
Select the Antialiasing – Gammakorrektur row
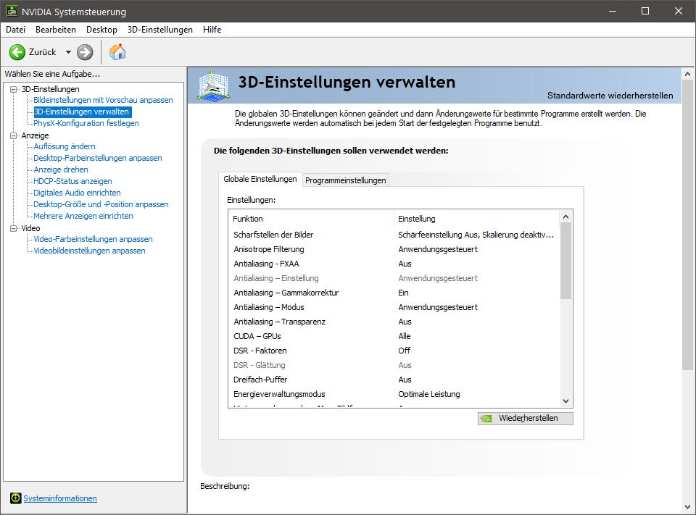click(394, 293)
